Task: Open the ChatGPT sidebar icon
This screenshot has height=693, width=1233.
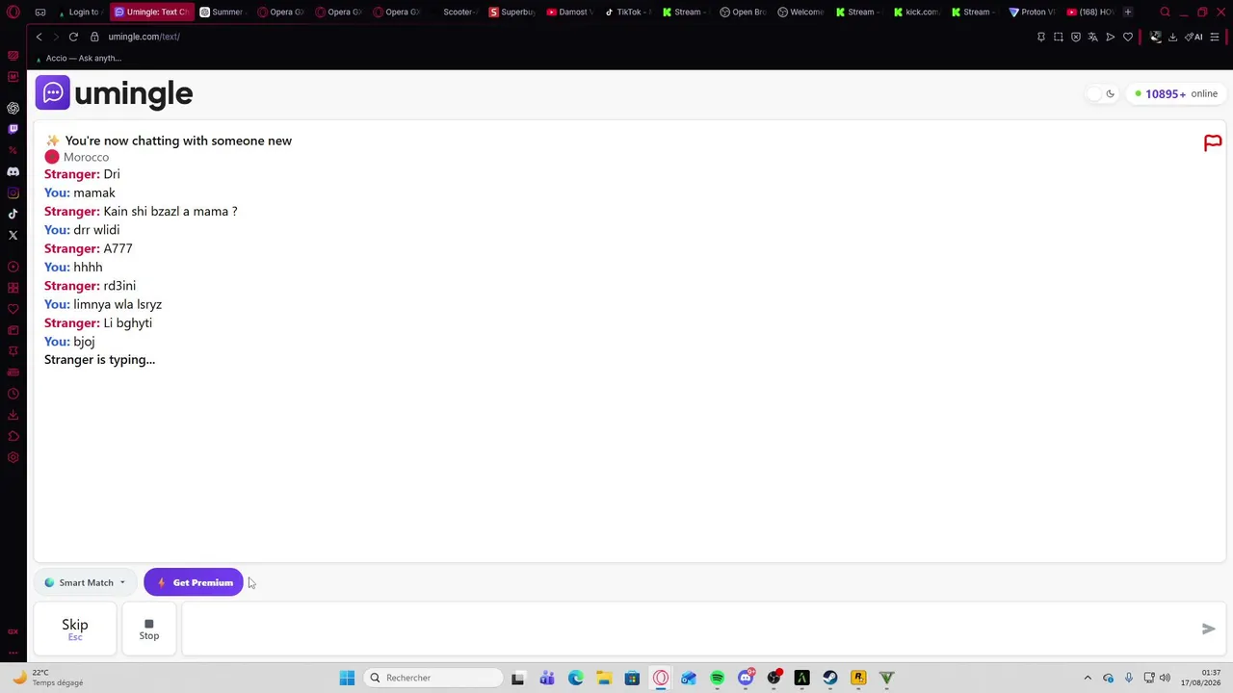Action: point(13,108)
